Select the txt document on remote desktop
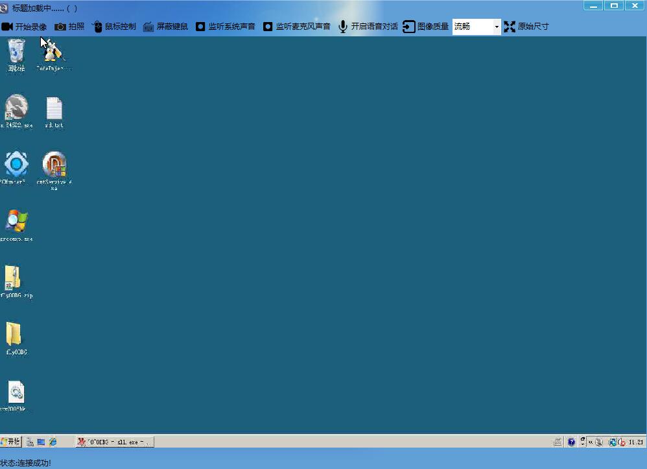Screen dimensions: 647x469 tap(54, 112)
